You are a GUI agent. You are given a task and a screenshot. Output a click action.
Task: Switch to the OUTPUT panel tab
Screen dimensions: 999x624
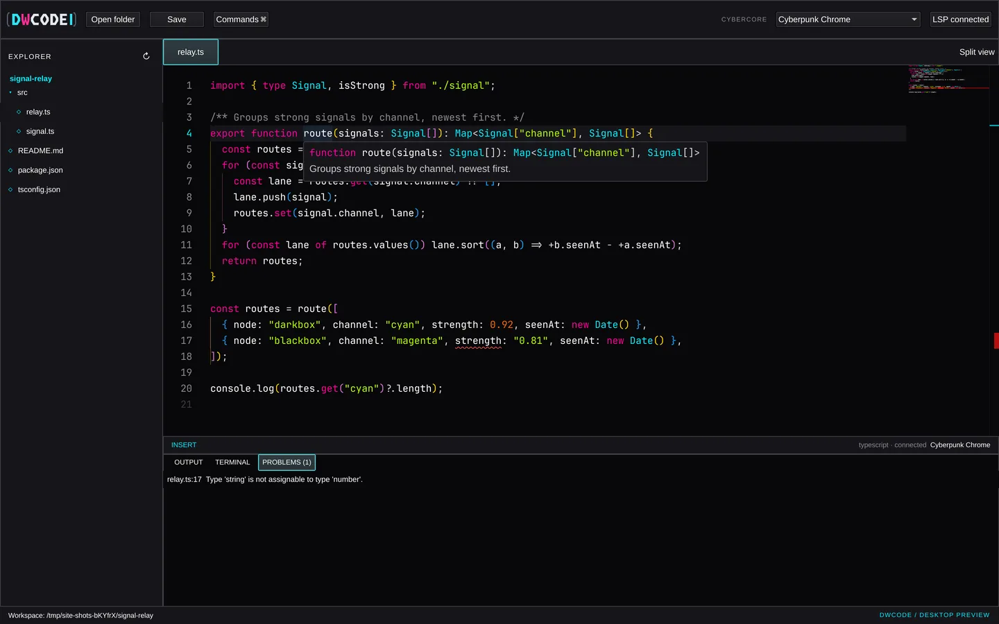189,462
